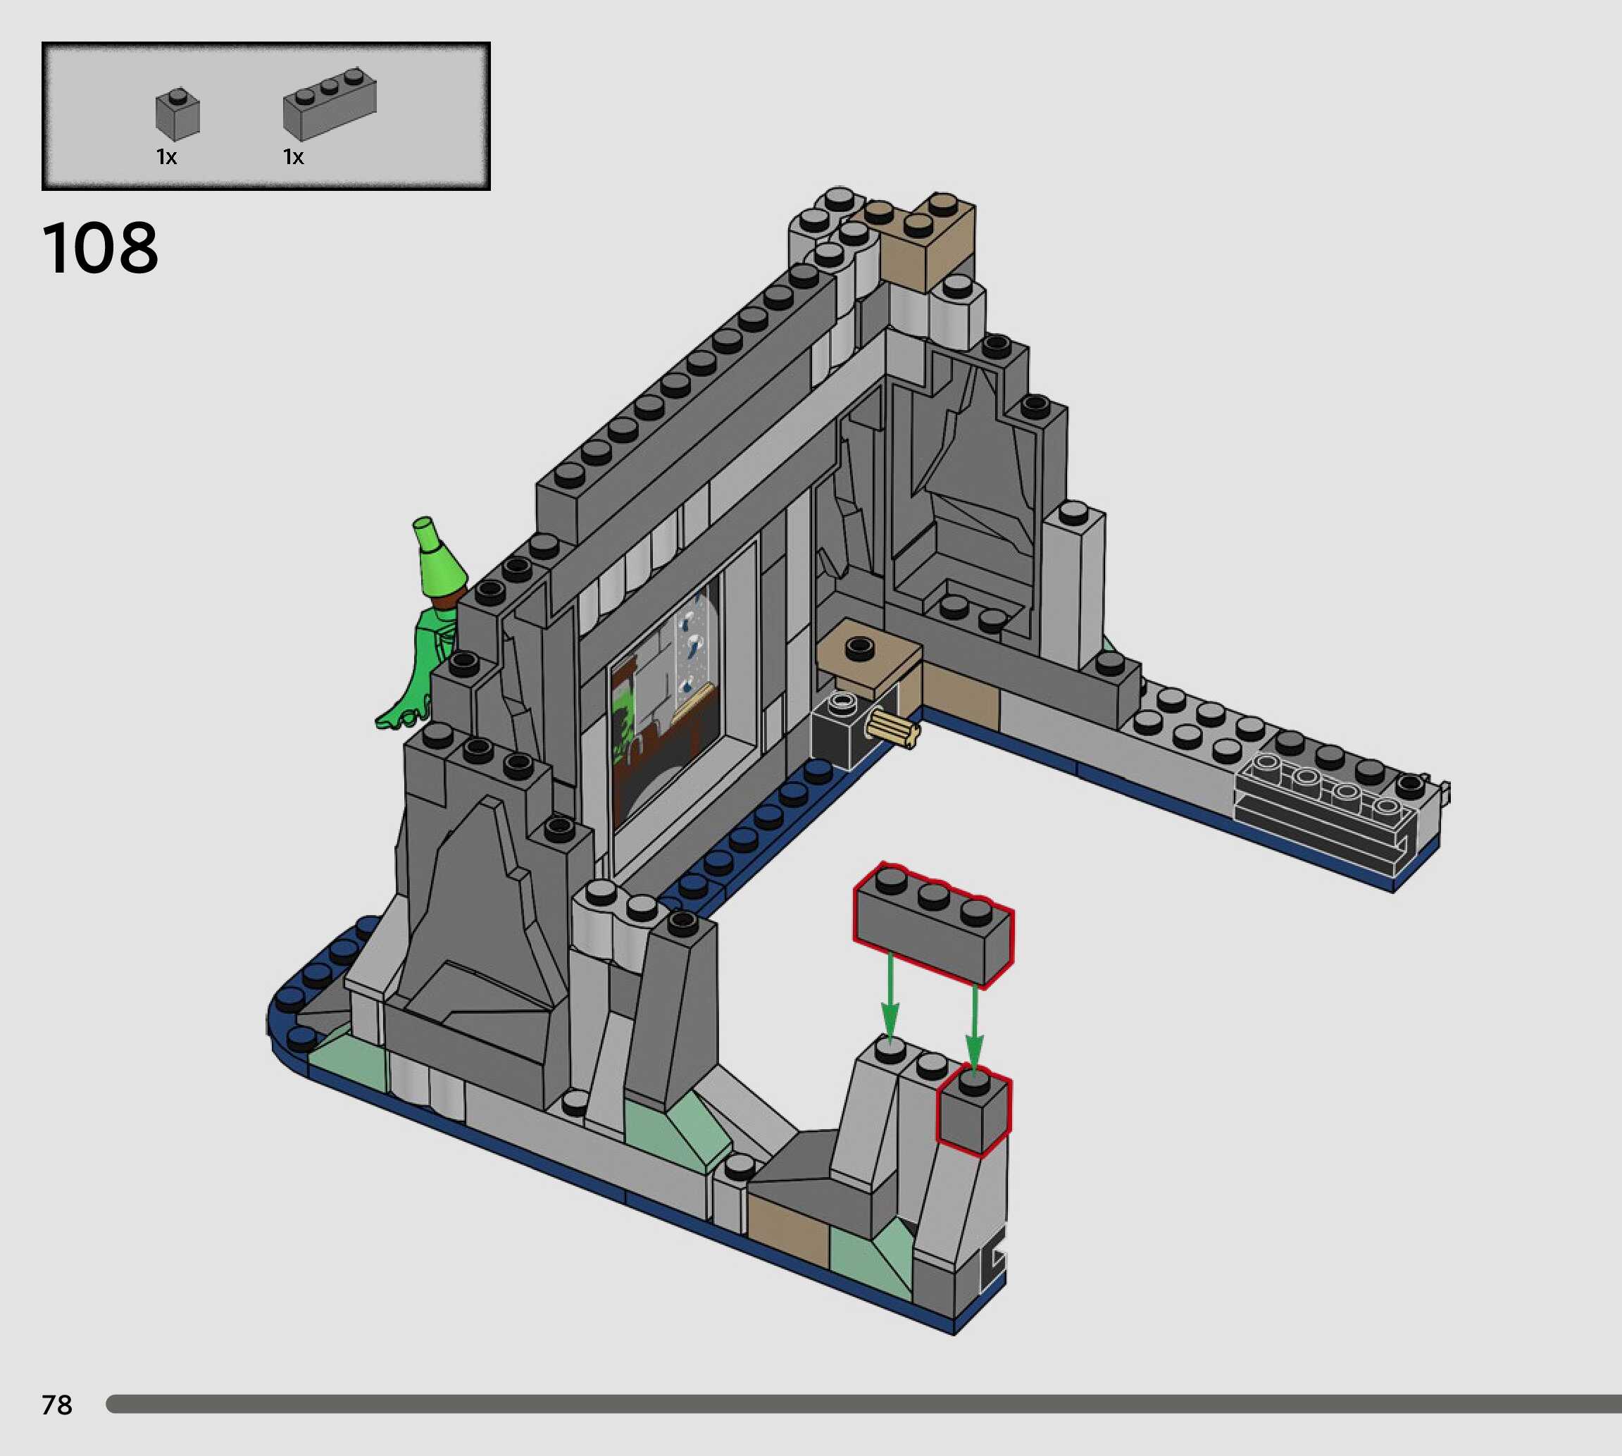
Task: Click the tan pin connector on black brick
Action: pos(892,730)
